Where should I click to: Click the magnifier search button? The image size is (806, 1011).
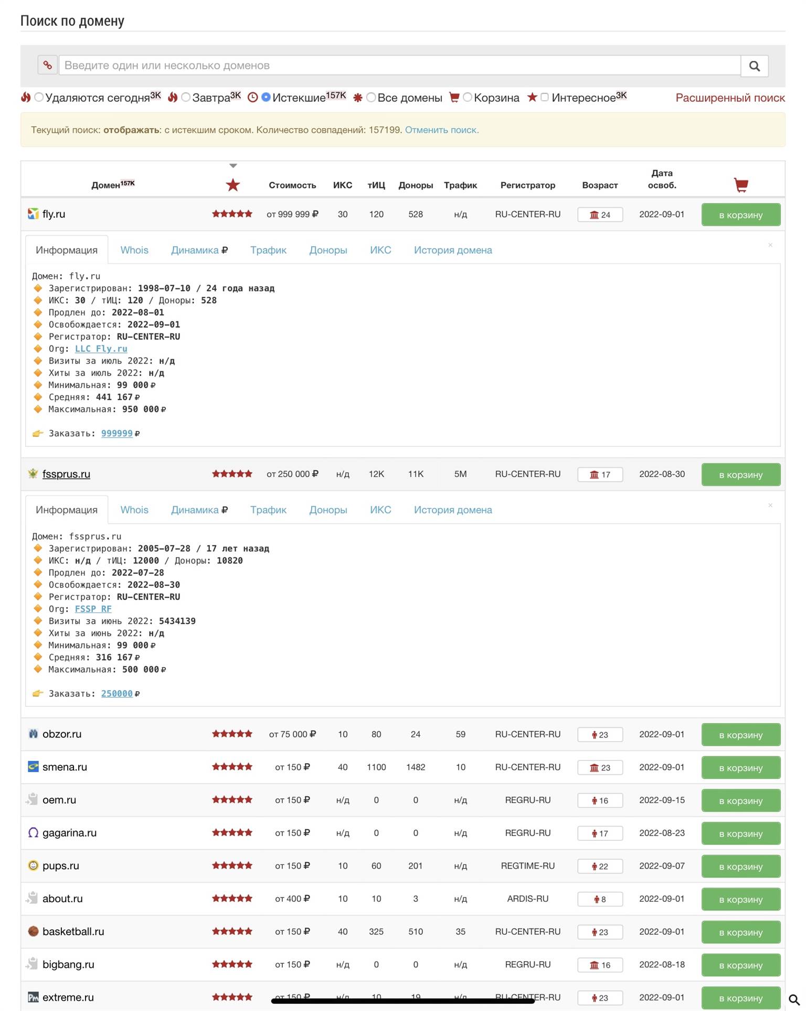[754, 66]
